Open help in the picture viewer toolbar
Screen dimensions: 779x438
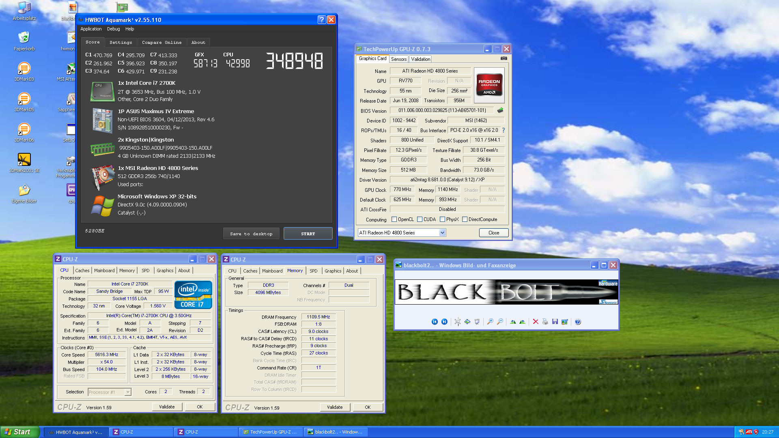(578, 322)
